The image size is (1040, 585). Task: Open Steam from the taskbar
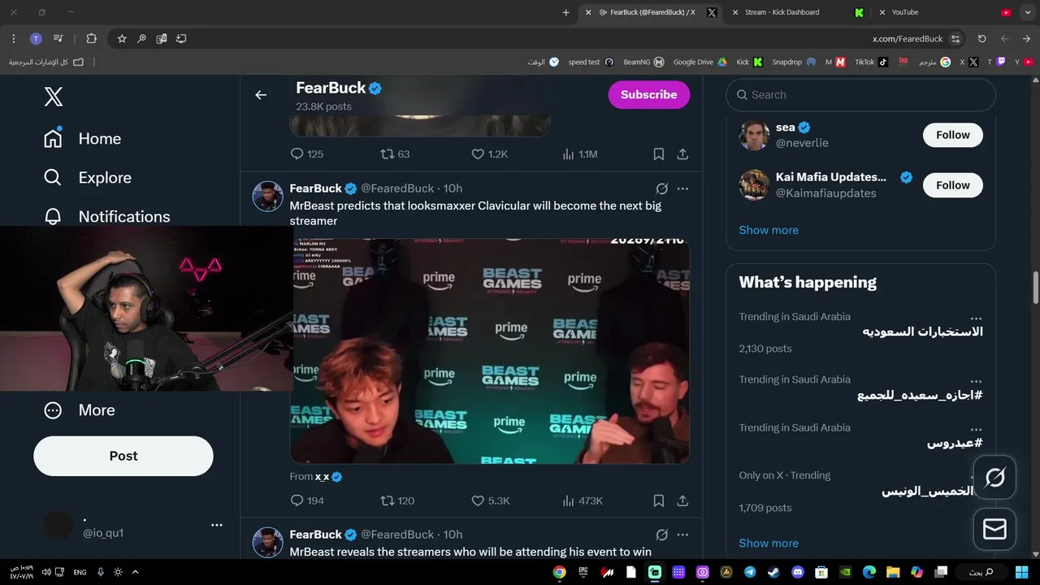coord(773,572)
